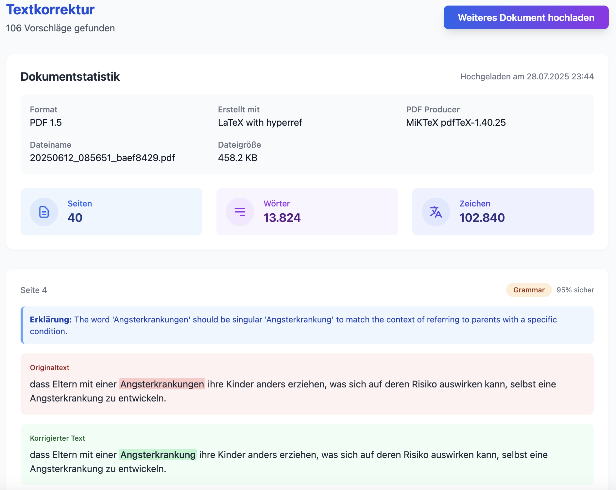Click the "Seite 4" label
The height and width of the screenshot is (490, 616).
(x=34, y=290)
